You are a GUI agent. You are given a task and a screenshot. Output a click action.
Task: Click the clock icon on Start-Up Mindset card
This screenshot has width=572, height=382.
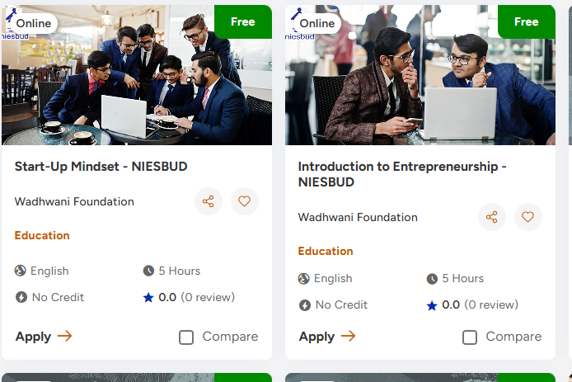click(148, 271)
